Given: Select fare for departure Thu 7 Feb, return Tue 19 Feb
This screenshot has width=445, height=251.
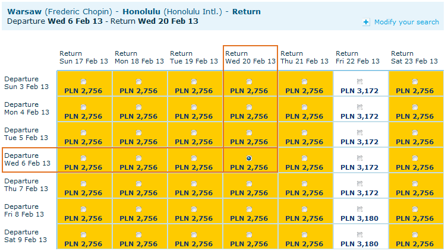Looking at the screenshot, I should click(194, 183).
